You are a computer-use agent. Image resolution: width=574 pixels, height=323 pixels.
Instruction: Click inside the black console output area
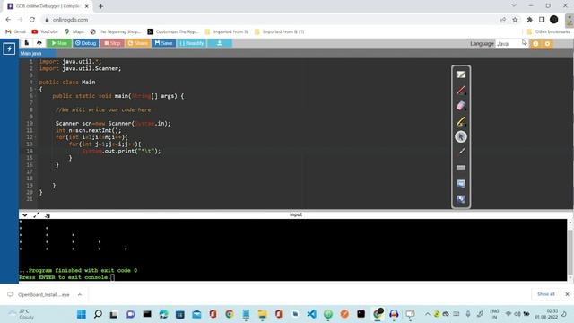point(293,249)
